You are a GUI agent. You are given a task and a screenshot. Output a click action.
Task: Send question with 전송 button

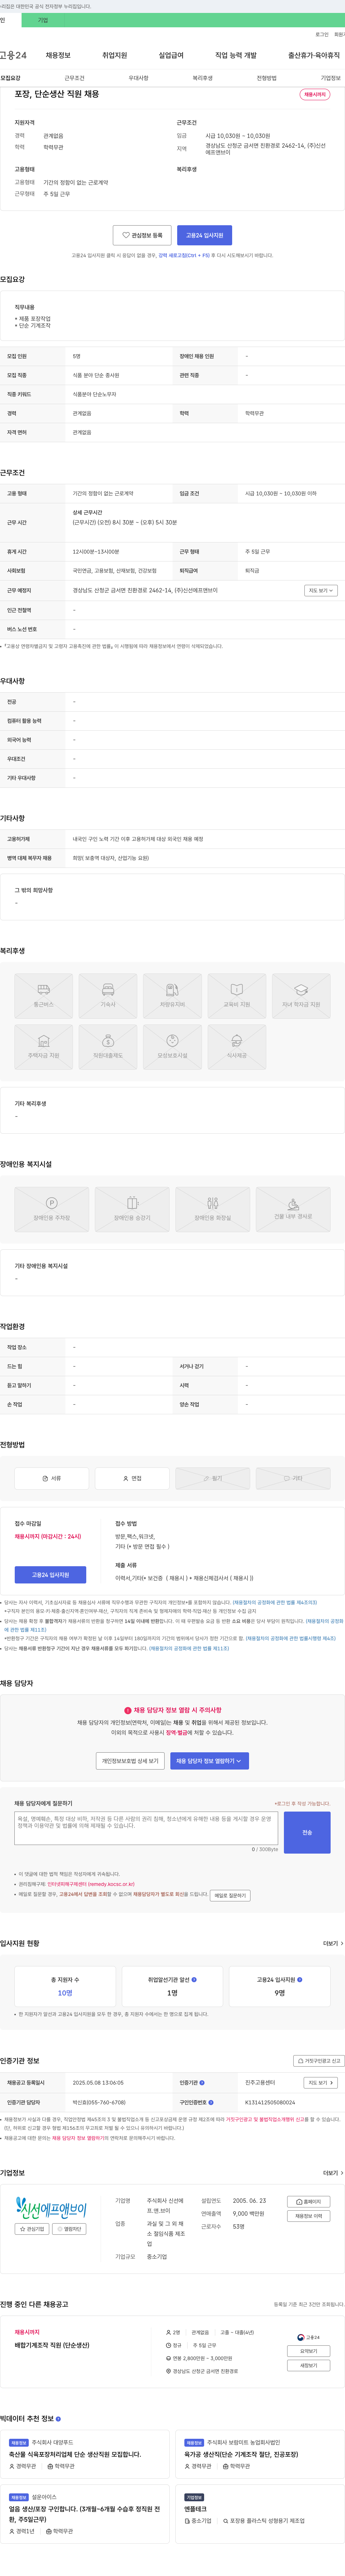[307, 1832]
